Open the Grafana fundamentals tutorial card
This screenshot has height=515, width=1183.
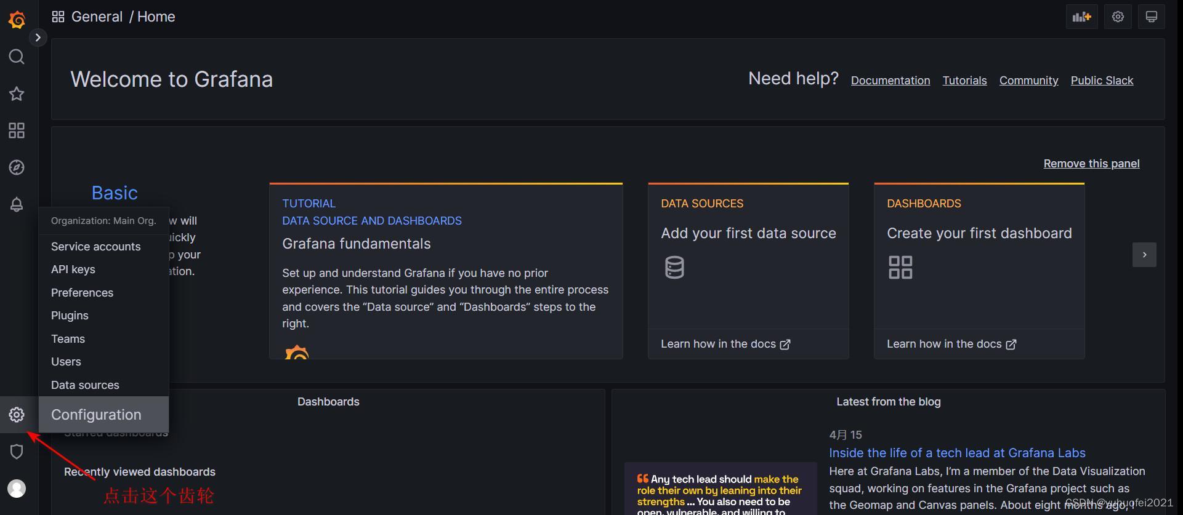pyautogui.click(x=446, y=271)
